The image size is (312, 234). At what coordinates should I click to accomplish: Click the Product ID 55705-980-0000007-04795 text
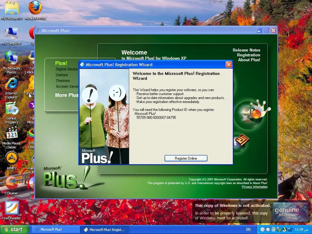156,118
